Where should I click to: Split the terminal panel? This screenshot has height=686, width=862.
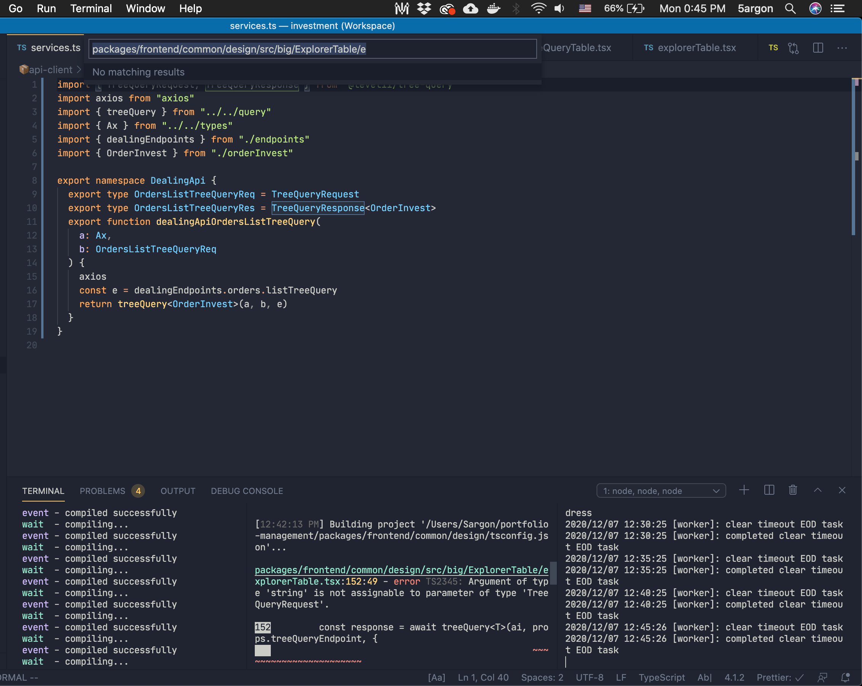click(x=769, y=490)
